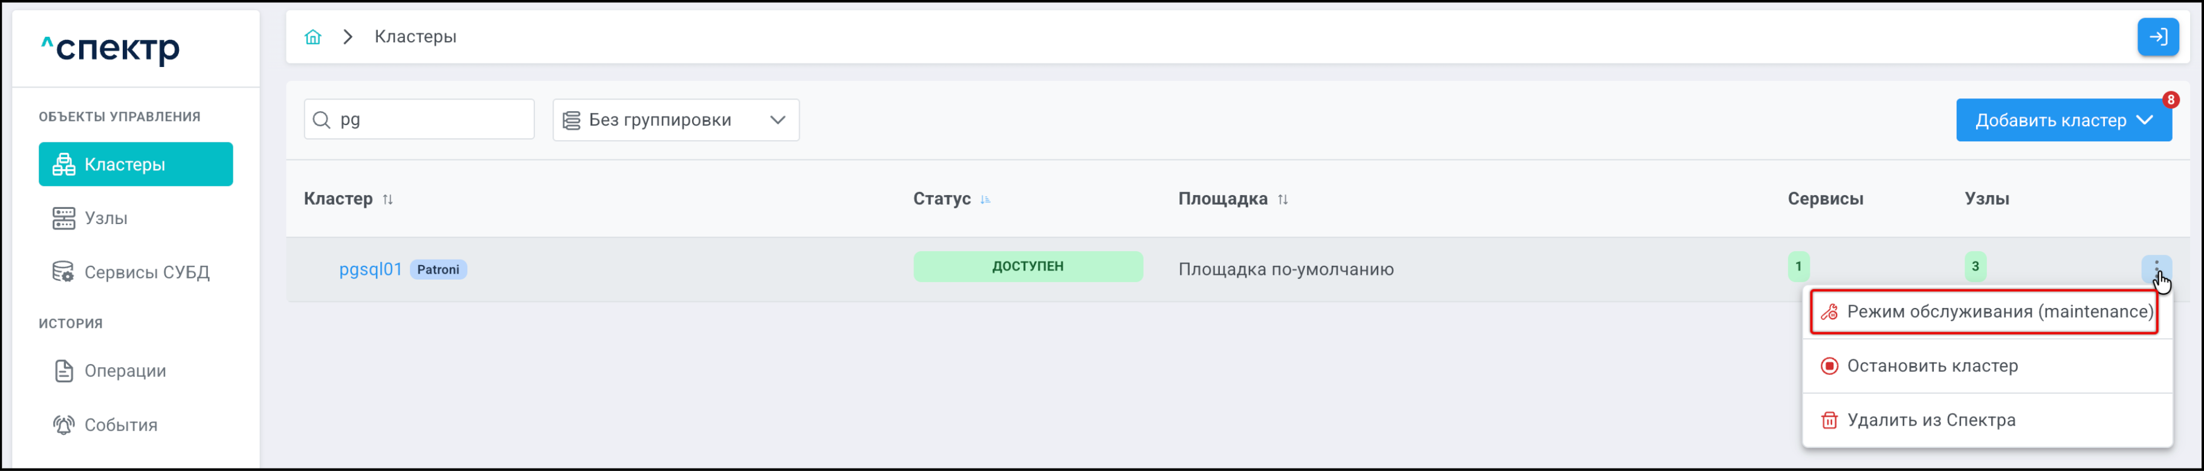This screenshot has height=471, width=2204.
Task: Select Режим обслуживания (maintenance) menu entry
Action: tap(1998, 312)
